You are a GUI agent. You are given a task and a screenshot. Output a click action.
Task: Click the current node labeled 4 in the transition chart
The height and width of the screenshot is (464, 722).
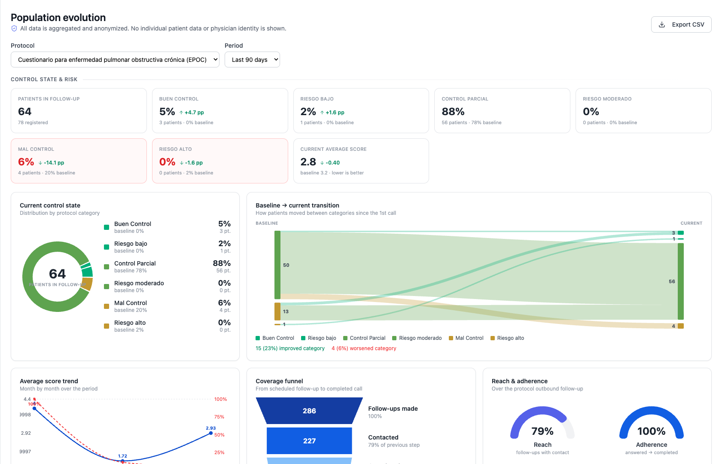(681, 326)
